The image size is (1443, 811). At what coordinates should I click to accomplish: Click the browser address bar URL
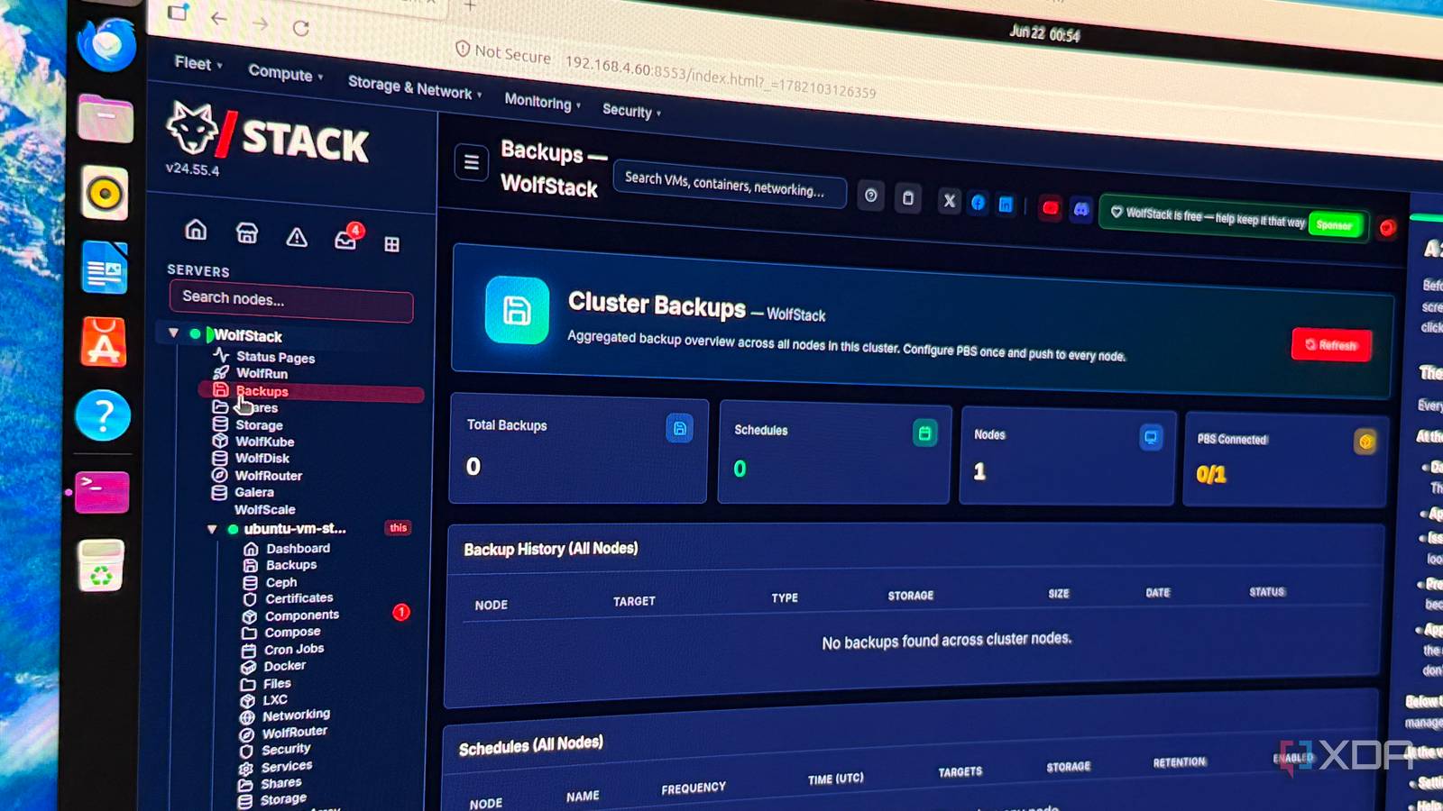(x=720, y=78)
